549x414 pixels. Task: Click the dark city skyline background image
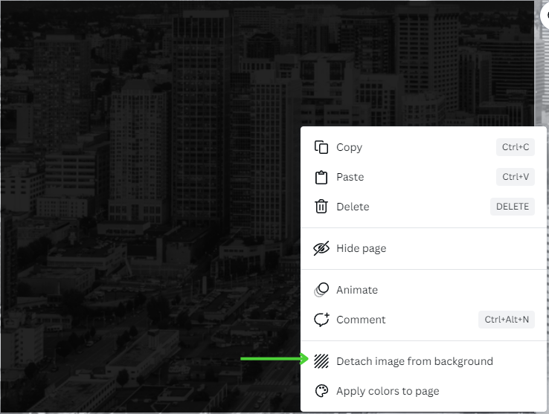150,207
